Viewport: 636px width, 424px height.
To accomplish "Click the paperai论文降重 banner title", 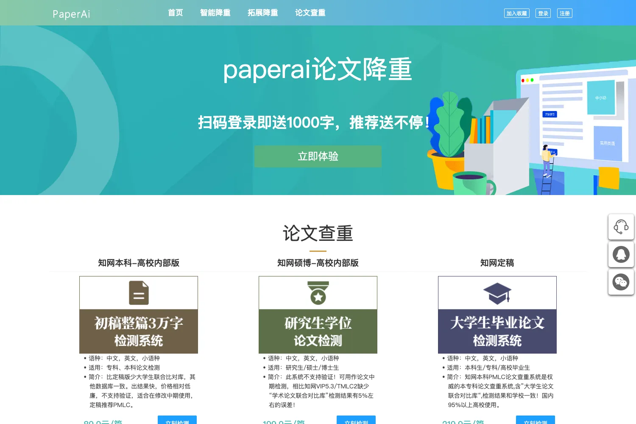I will click(x=318, y=69).
